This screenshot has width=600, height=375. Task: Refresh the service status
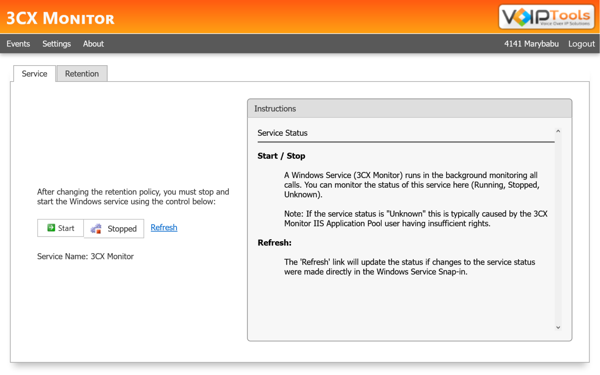pyautogui.click(x=164, y=227)
